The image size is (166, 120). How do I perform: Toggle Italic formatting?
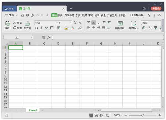(x=41, y=28)
